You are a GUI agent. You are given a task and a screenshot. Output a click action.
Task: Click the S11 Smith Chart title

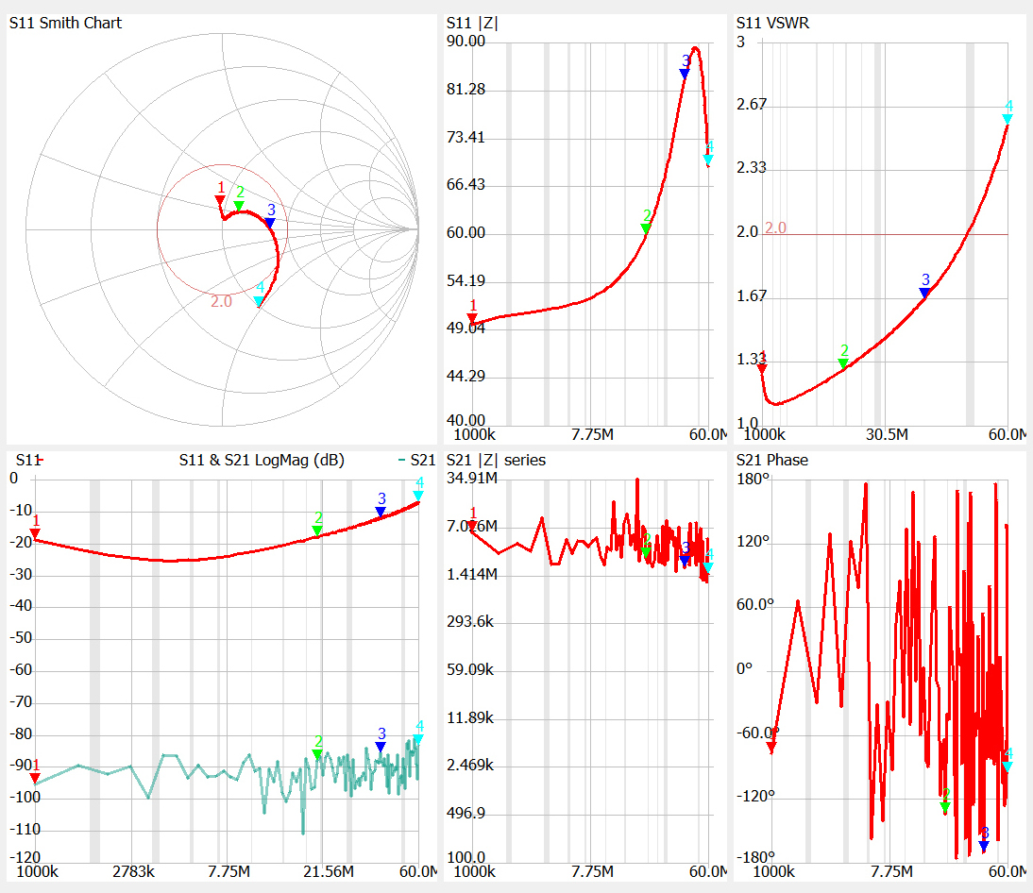[65, 23]
